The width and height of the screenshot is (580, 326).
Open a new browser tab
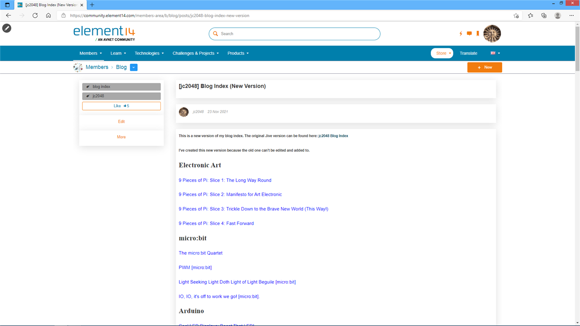92,5
